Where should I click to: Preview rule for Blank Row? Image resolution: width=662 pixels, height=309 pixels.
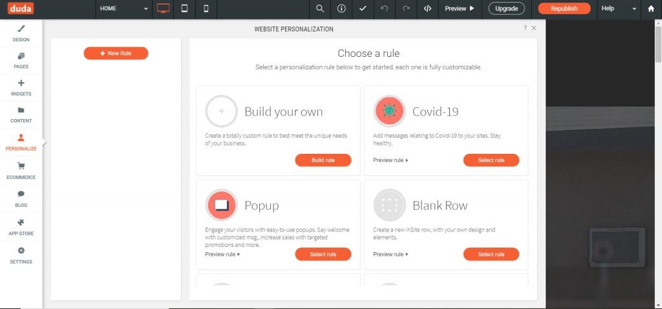pos(390,254)
